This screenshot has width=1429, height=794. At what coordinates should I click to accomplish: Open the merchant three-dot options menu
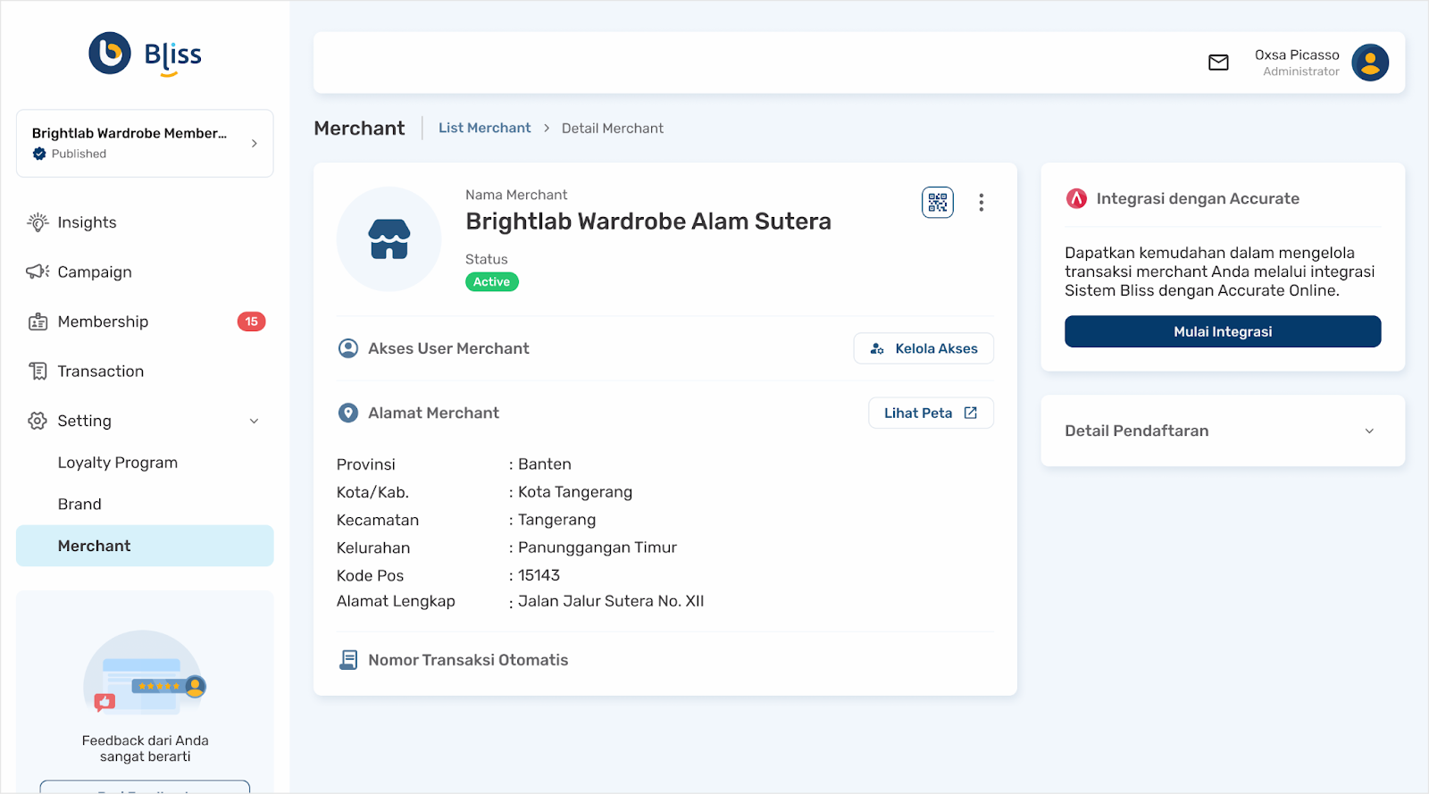click(981, 203)
